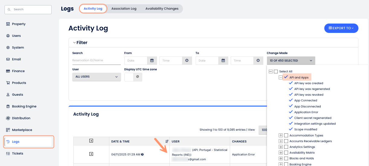369x166 pixels.
Task: Uncheck Client secret regenerated
Action: point(291,118)
